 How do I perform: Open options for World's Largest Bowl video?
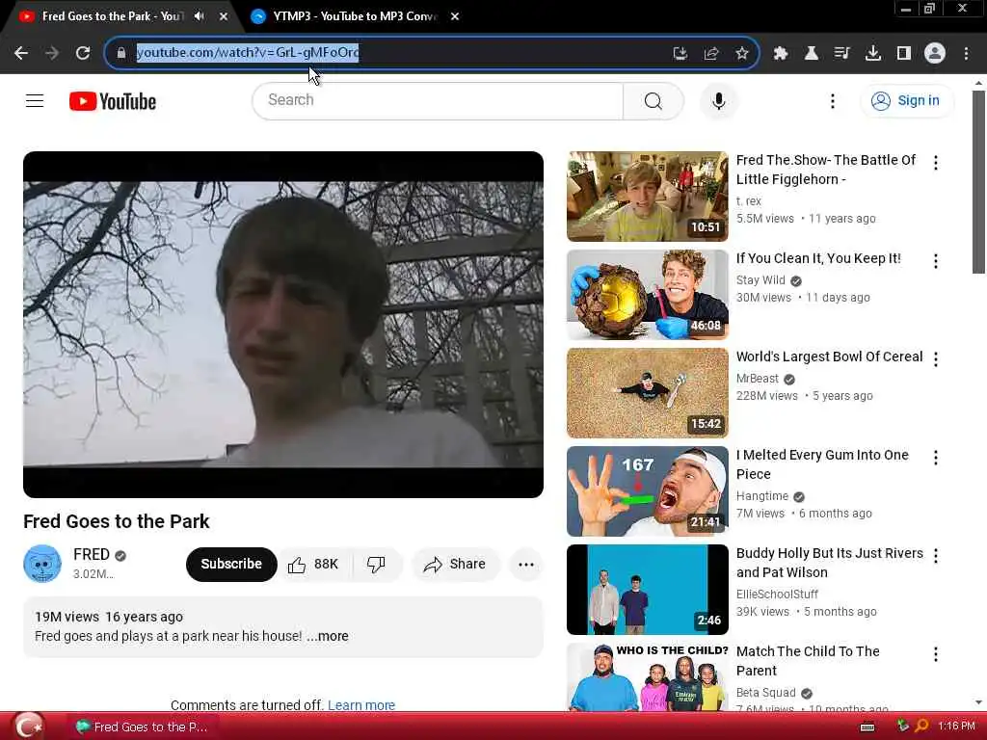[936, 359]
